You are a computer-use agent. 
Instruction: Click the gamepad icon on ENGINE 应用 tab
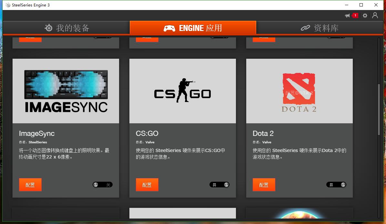(x=169, y=28)
